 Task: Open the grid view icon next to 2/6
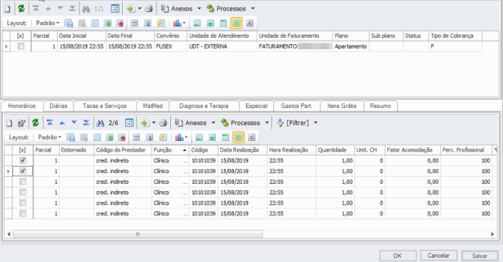(x=129, y=122)
